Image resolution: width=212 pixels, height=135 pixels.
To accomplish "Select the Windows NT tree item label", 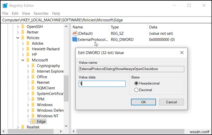I will pos(48,116).
